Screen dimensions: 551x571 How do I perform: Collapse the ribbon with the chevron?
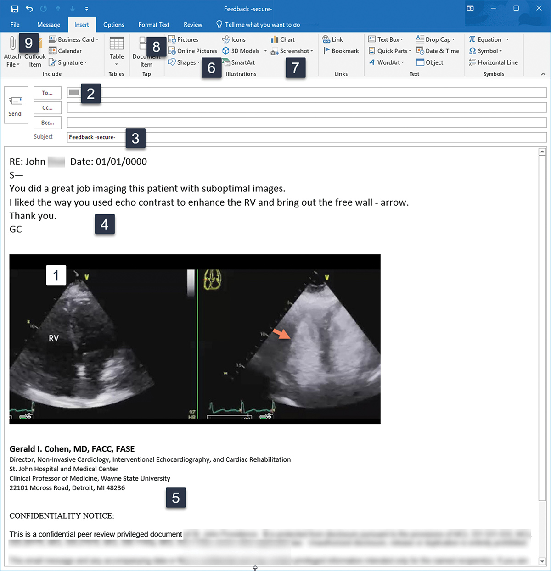[543, 74]
